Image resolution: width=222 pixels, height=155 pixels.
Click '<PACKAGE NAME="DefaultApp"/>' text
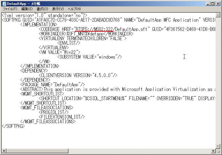(53, 85)
